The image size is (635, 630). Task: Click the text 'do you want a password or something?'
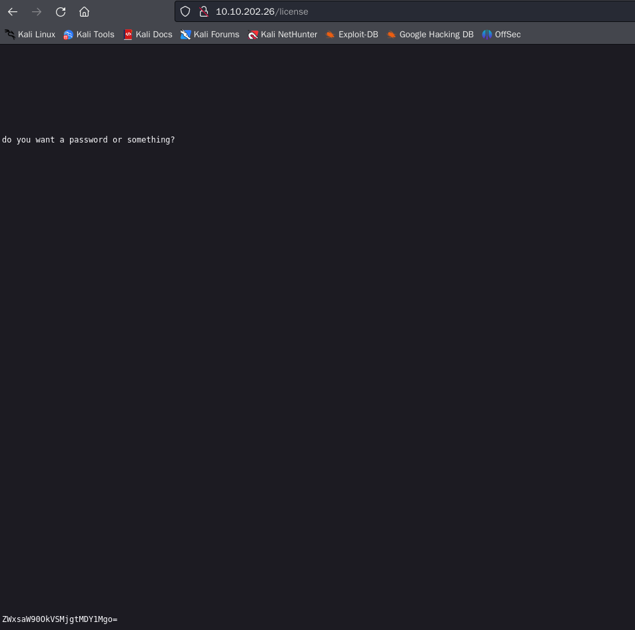tap(88, 140)
